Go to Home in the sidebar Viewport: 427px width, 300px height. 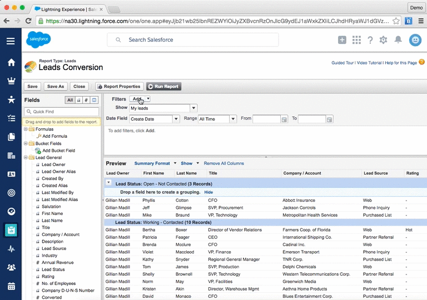click(x=11, y=62)
